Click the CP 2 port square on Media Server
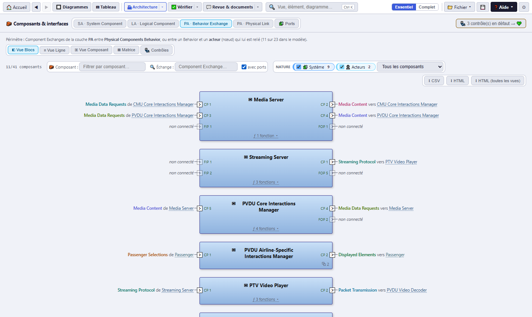The width and height of the screenshot is (532, 317). 332,104
